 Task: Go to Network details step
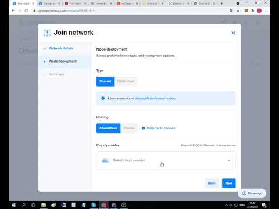[x=61, y=48]
